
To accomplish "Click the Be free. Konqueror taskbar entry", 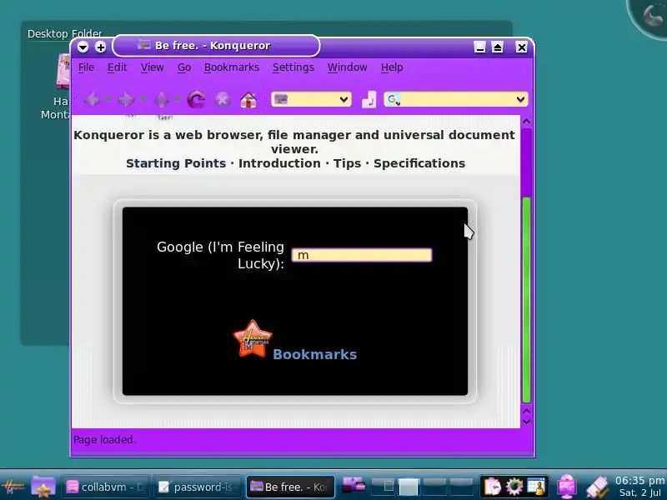I will pyautogui.click(x=290, y=487).
